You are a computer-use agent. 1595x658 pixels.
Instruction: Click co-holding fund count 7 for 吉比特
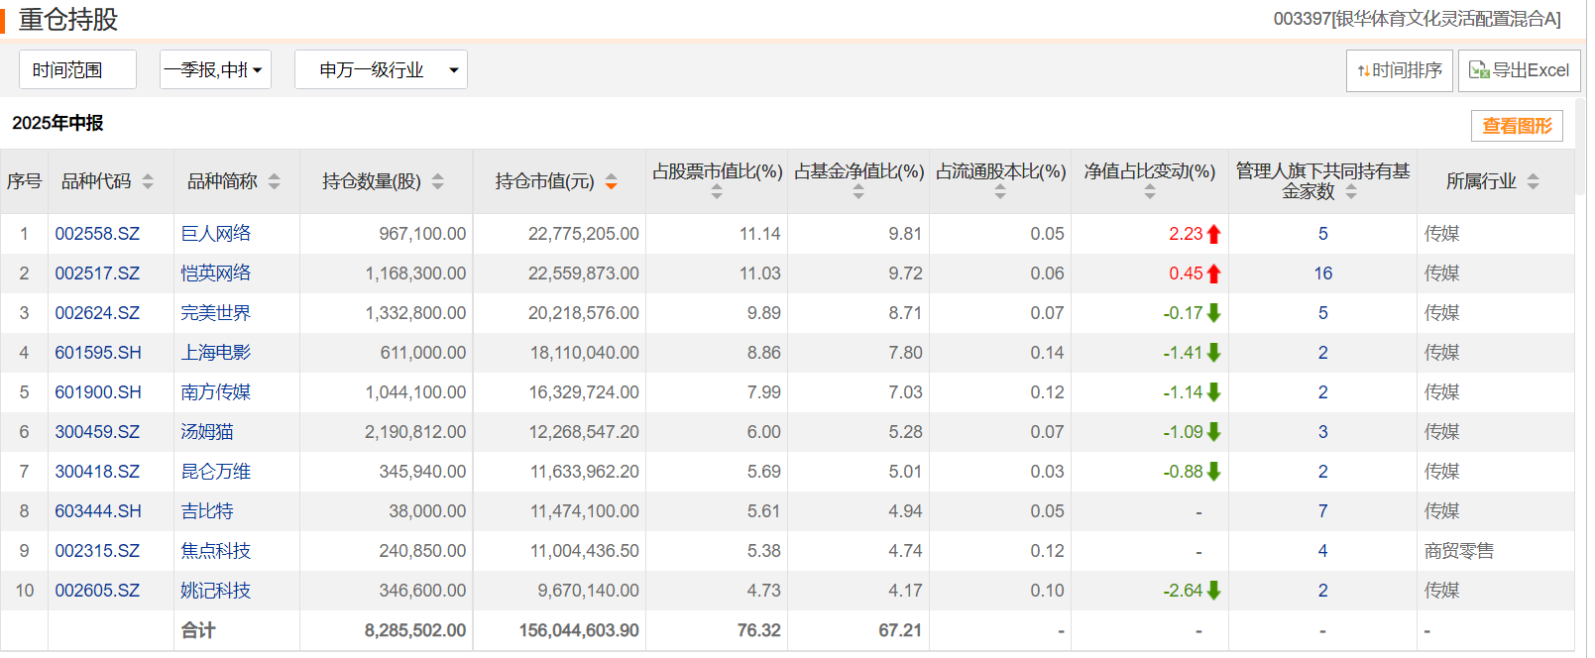1323,511
